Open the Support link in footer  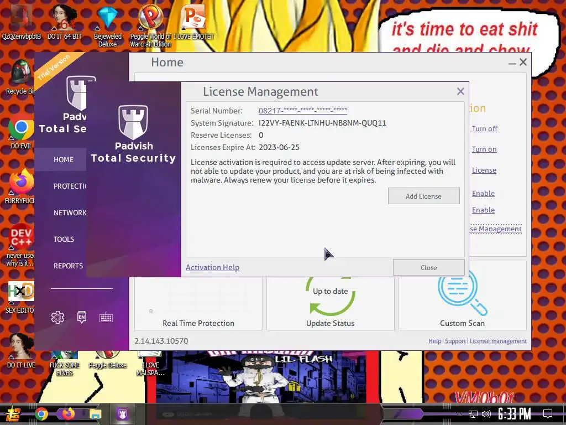tap(455, 341)
